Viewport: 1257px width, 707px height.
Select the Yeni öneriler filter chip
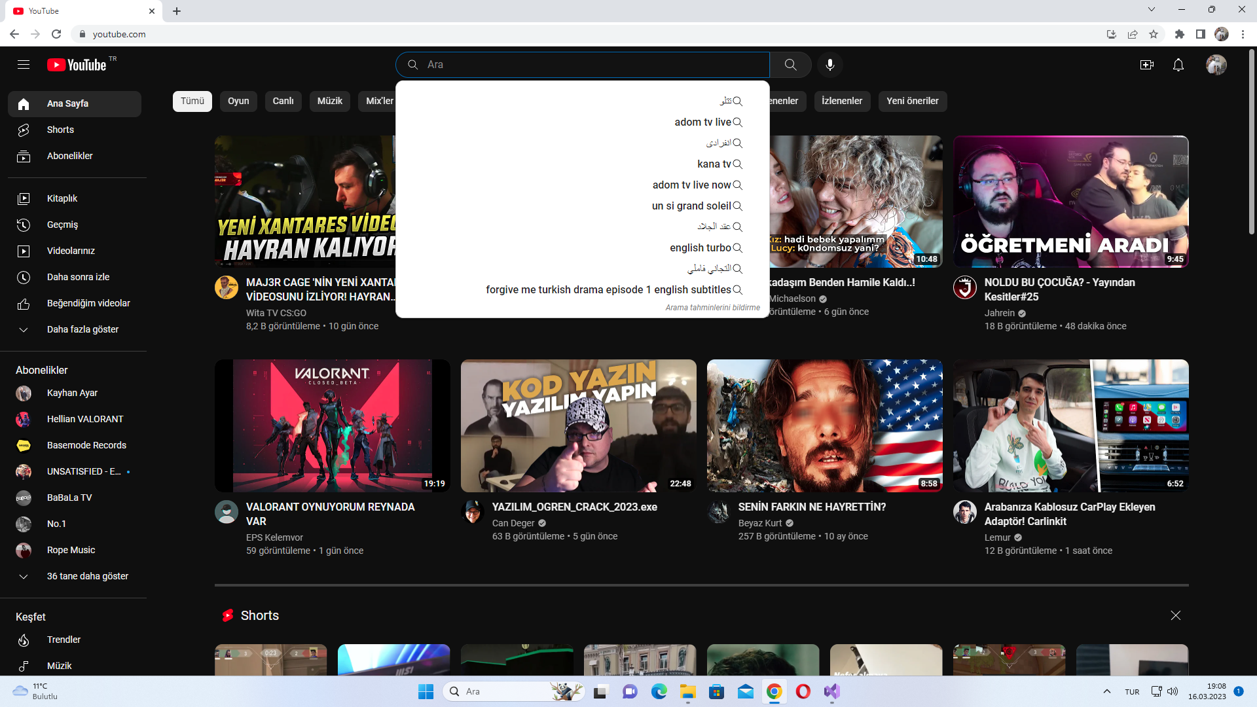pyautogui.click(x=912, y=101)
